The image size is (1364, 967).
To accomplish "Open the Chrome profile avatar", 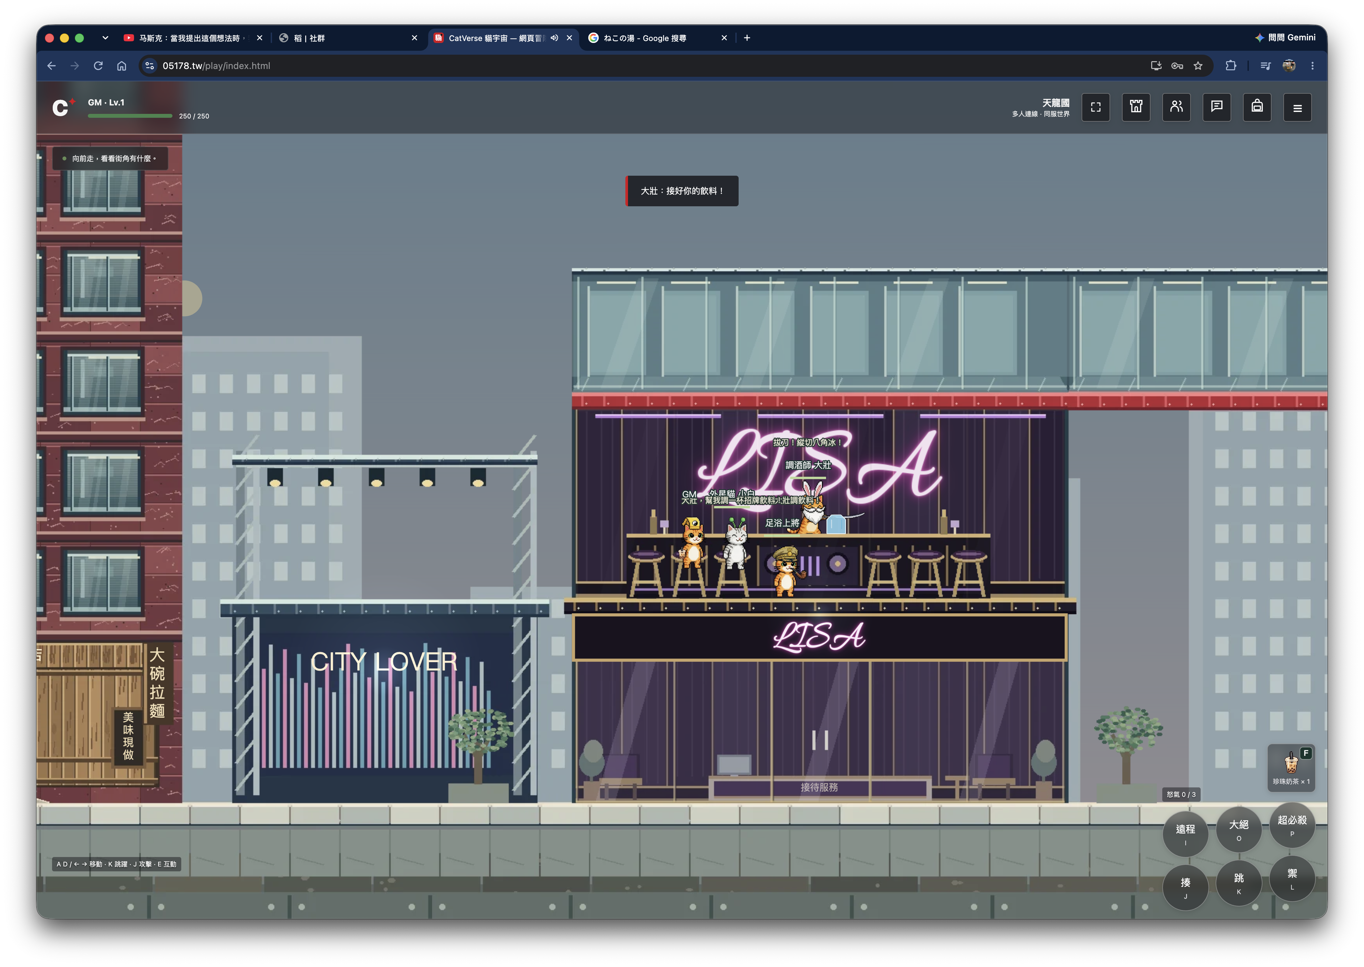I will click(x=1289, y=66).
